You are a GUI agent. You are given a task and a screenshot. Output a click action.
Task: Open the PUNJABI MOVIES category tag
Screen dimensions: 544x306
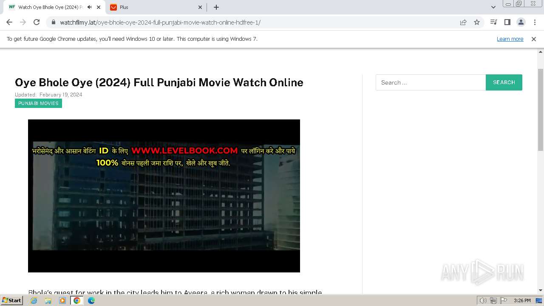[38, 103]
